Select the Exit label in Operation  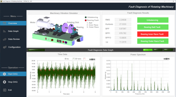coord(10,90)
